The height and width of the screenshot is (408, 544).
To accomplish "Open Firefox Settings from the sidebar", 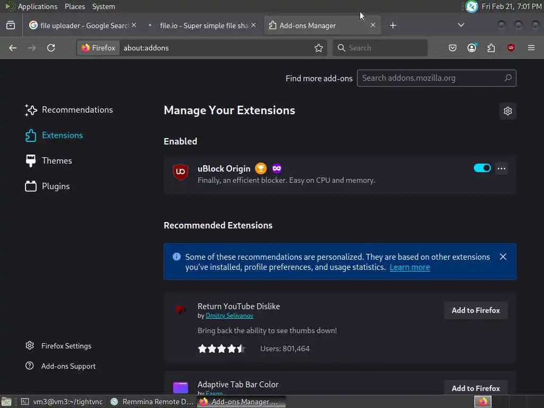I will coord(58,346).
